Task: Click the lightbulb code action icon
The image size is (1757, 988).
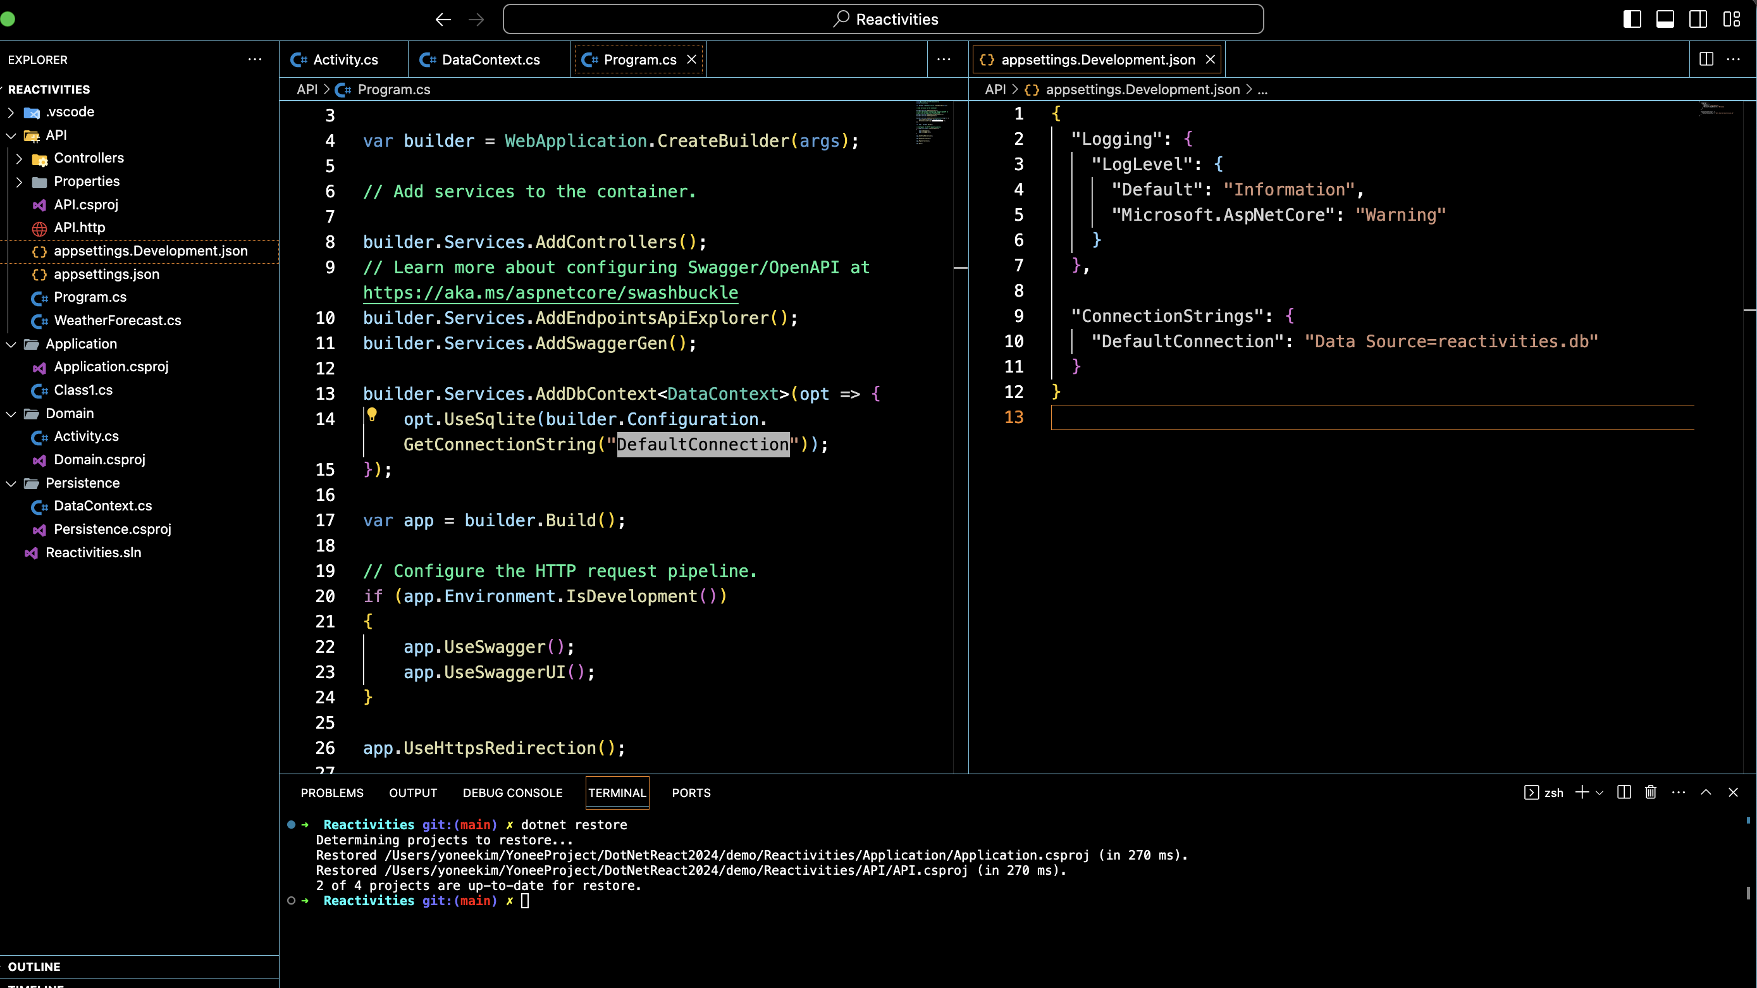Action: [372, 414]
